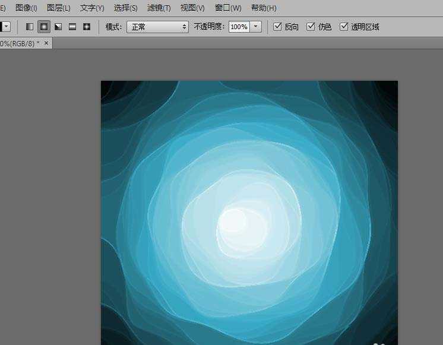Select the angle gradient icon

(58, 27)
